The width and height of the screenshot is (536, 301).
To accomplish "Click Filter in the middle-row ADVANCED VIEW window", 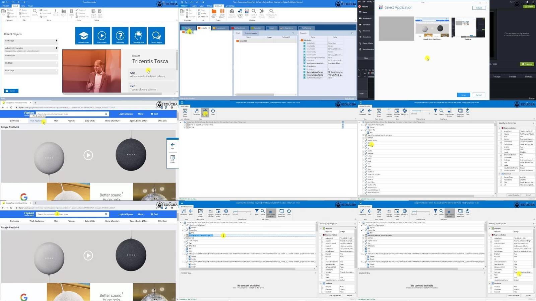I will click(435, 111).
